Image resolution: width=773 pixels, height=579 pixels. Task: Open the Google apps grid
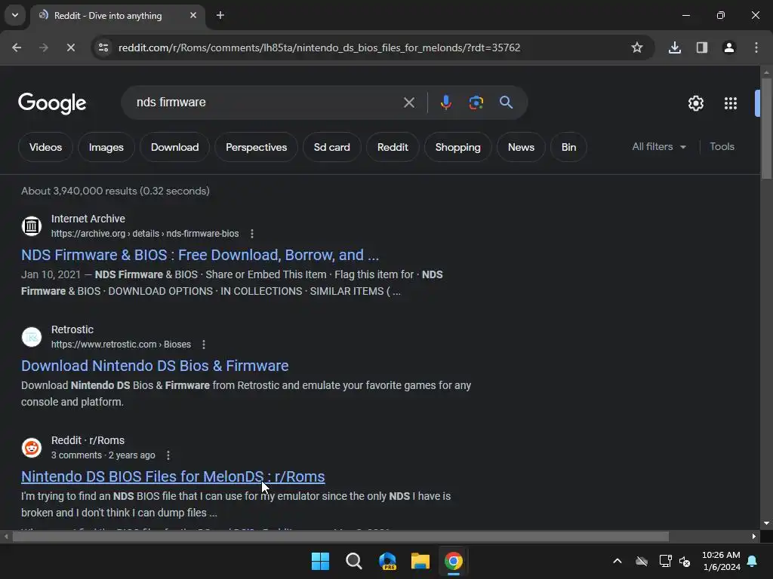[731, 103]
